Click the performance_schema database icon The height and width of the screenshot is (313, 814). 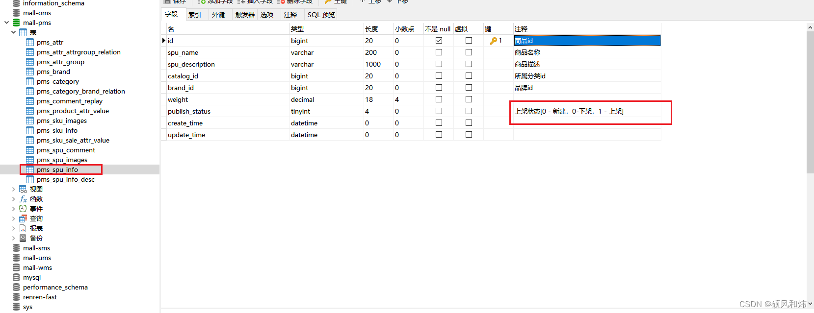pos(16,287)
